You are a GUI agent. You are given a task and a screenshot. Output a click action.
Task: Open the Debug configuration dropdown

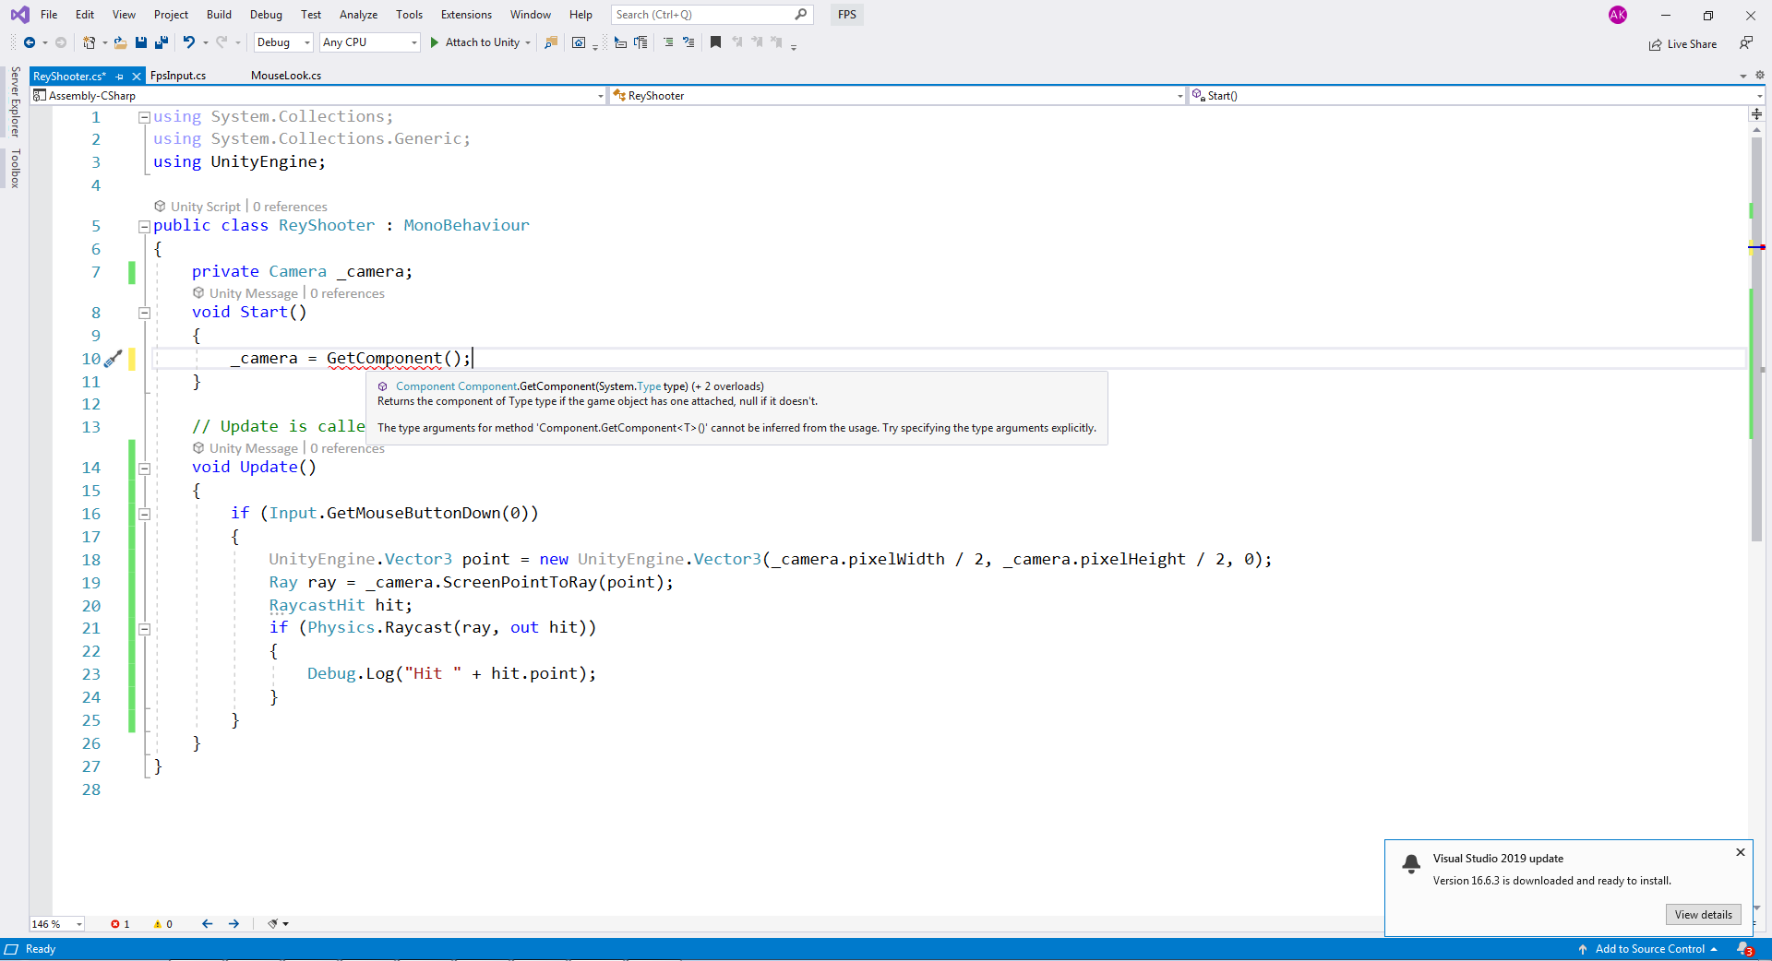[283, 42]
